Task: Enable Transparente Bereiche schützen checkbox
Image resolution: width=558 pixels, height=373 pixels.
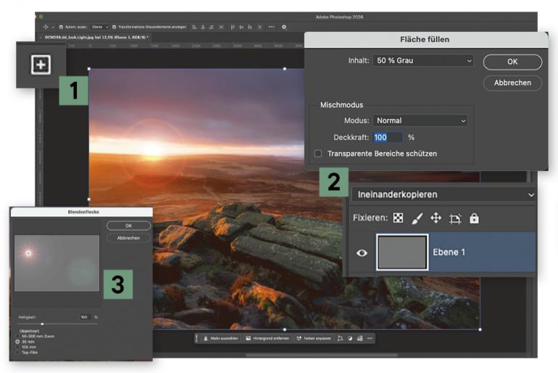Action: tap(318, 154)
